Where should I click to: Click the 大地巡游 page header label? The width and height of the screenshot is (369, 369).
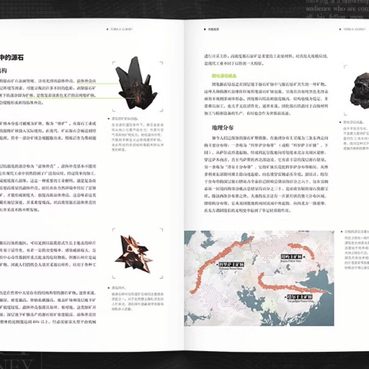(x=213, y=29)
